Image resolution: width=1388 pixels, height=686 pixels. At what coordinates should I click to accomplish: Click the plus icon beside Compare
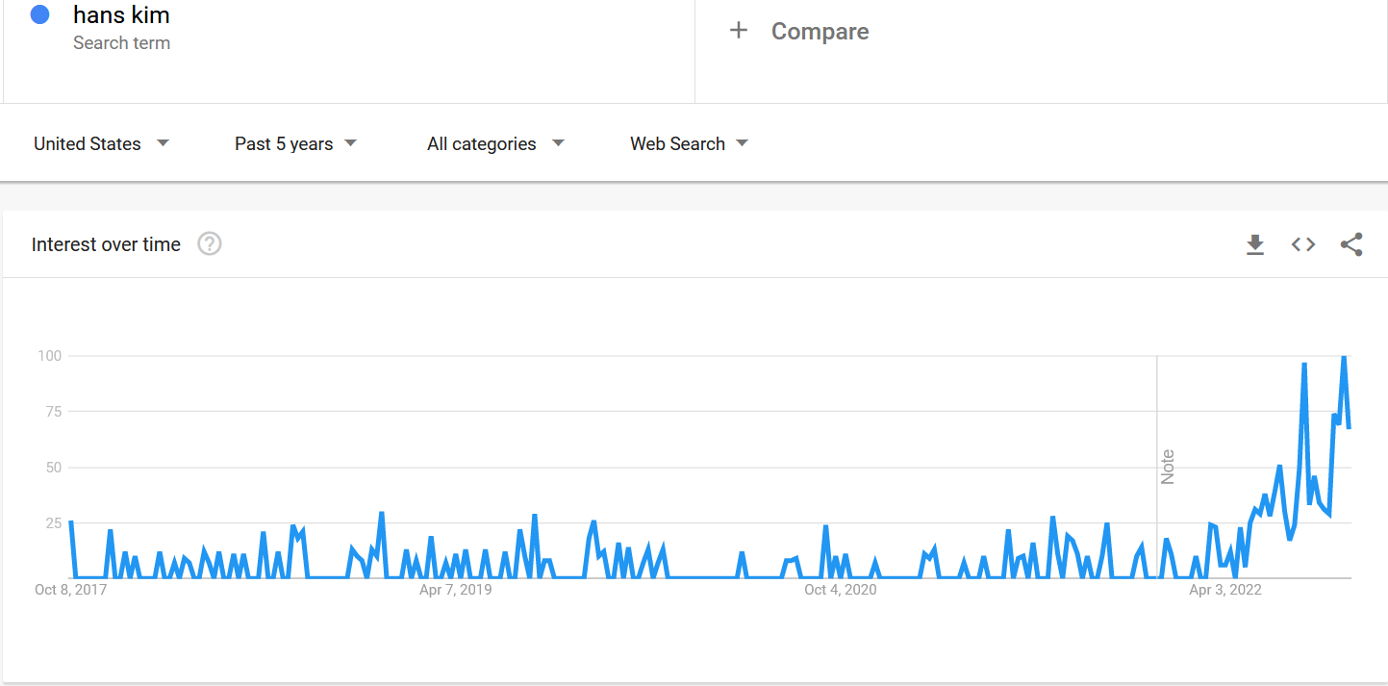pos(739,31)
